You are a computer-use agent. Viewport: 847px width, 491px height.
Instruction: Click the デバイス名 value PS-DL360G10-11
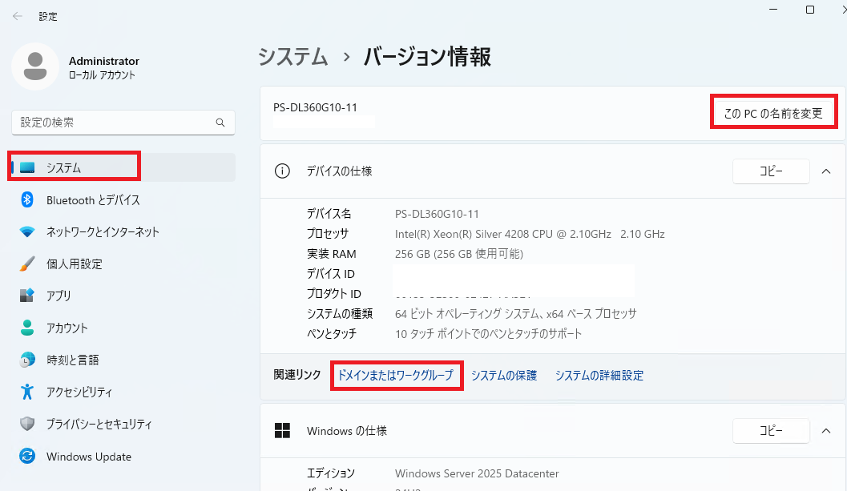click(437, 214)
